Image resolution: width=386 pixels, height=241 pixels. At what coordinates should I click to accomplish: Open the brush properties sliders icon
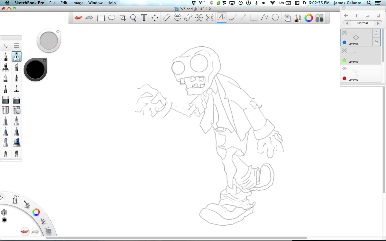[x=6, y=46]
